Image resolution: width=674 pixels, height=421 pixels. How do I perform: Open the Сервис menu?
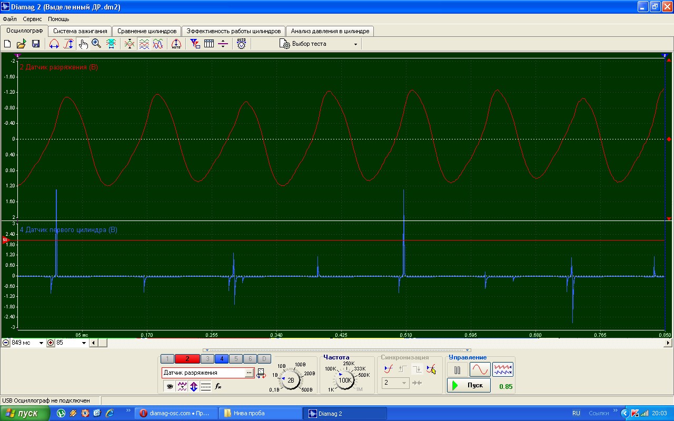(x=32, y=19)
